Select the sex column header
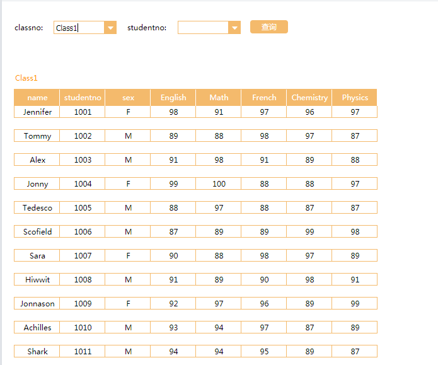 point(128,98)
